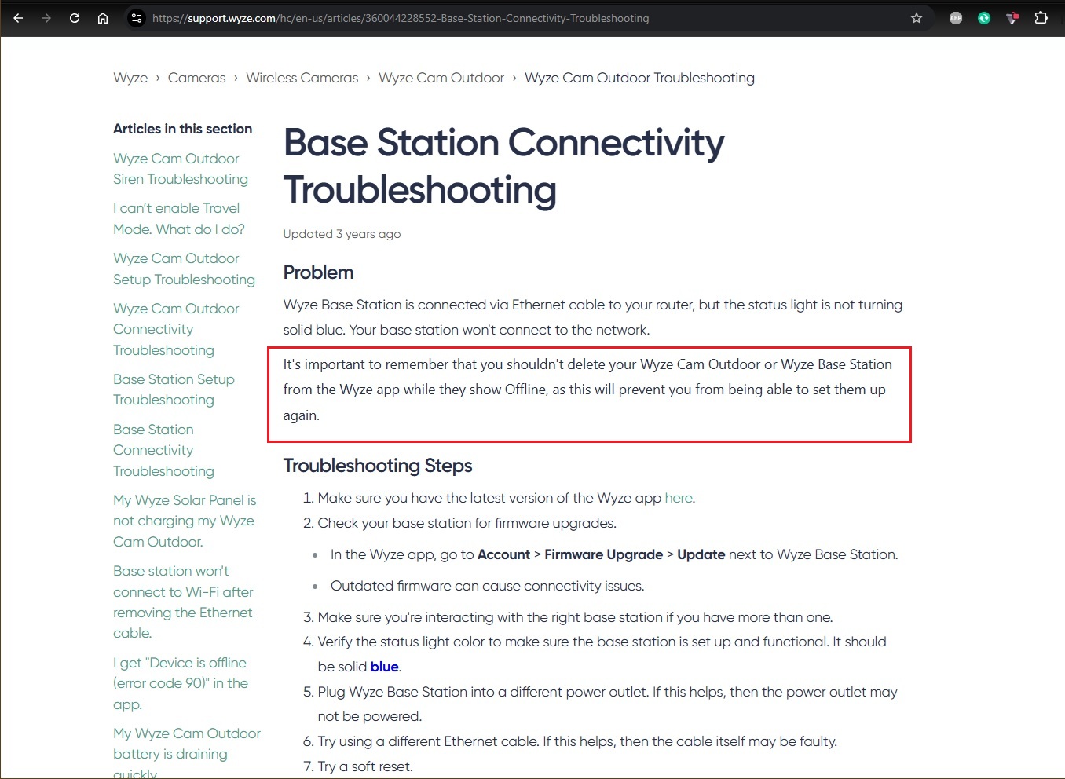
Task: Open 'Device is offline (error code 90)' article
Action: click(181, 683)
